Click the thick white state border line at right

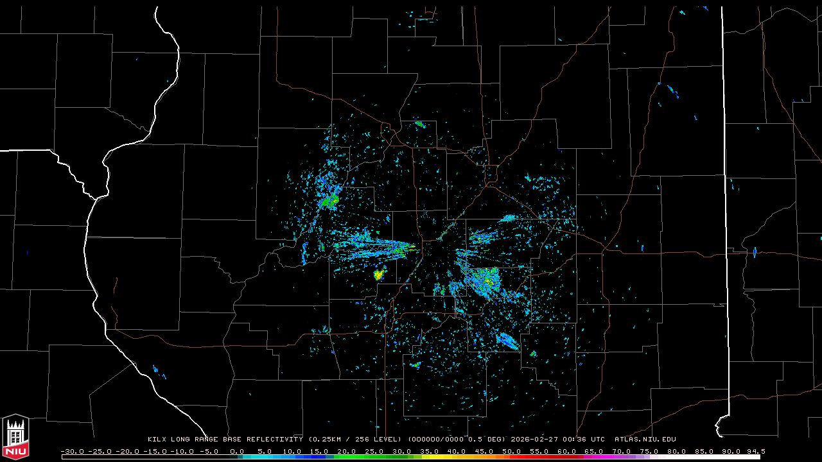[x=724, y=193]
